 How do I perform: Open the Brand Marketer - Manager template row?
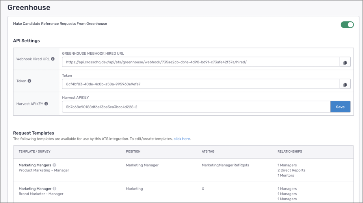point(41,194)
